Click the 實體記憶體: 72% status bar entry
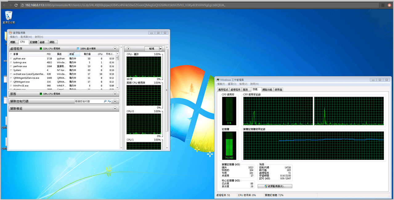Viewport: 394px width, 200px height. click(x=274, y=195)
